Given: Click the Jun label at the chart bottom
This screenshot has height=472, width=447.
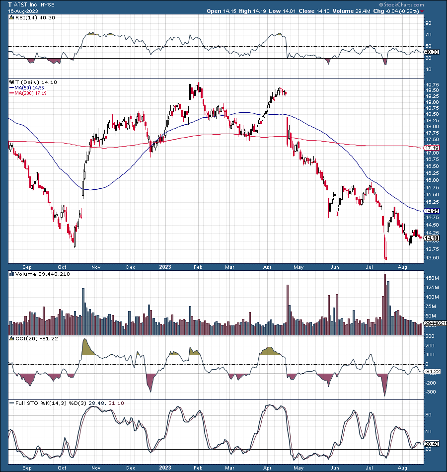Looking at the screenshot, I should [x=335, y=468].
